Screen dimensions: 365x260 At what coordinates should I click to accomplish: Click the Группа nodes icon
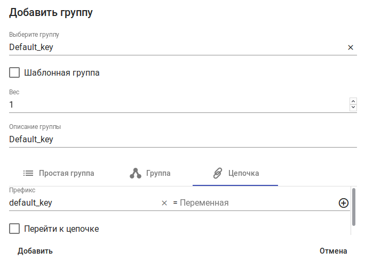tap(136, 173)
